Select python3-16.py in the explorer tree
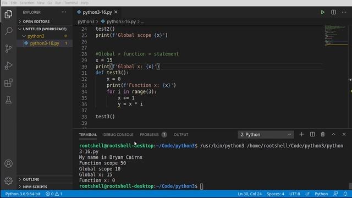Viewport: 352px width, 198px height. click(45, 43)
